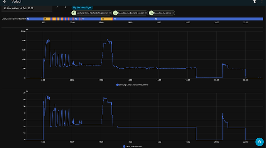Image resolution: width=266 pixels, height=148 pixels.
Task: Remove the Leon_Kueche comp chip
Action: coord(173,13)
